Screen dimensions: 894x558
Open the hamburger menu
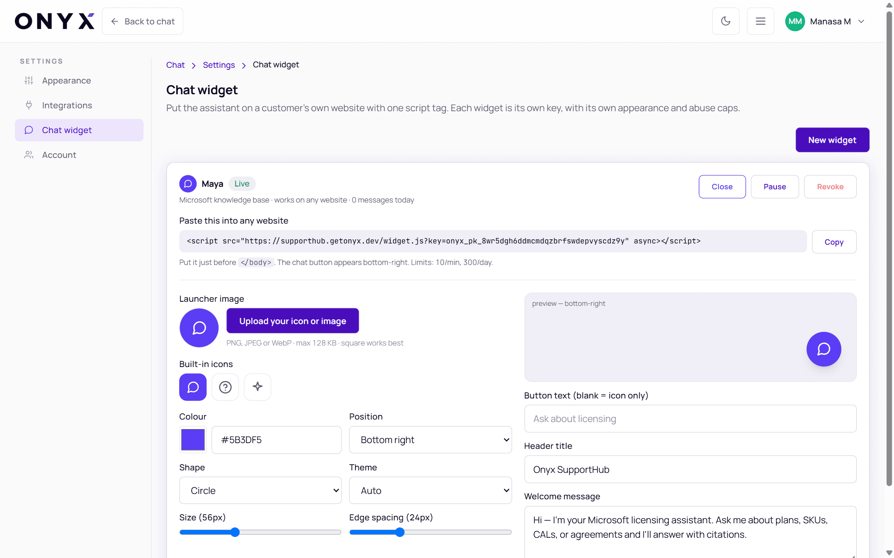coord(760,21)
